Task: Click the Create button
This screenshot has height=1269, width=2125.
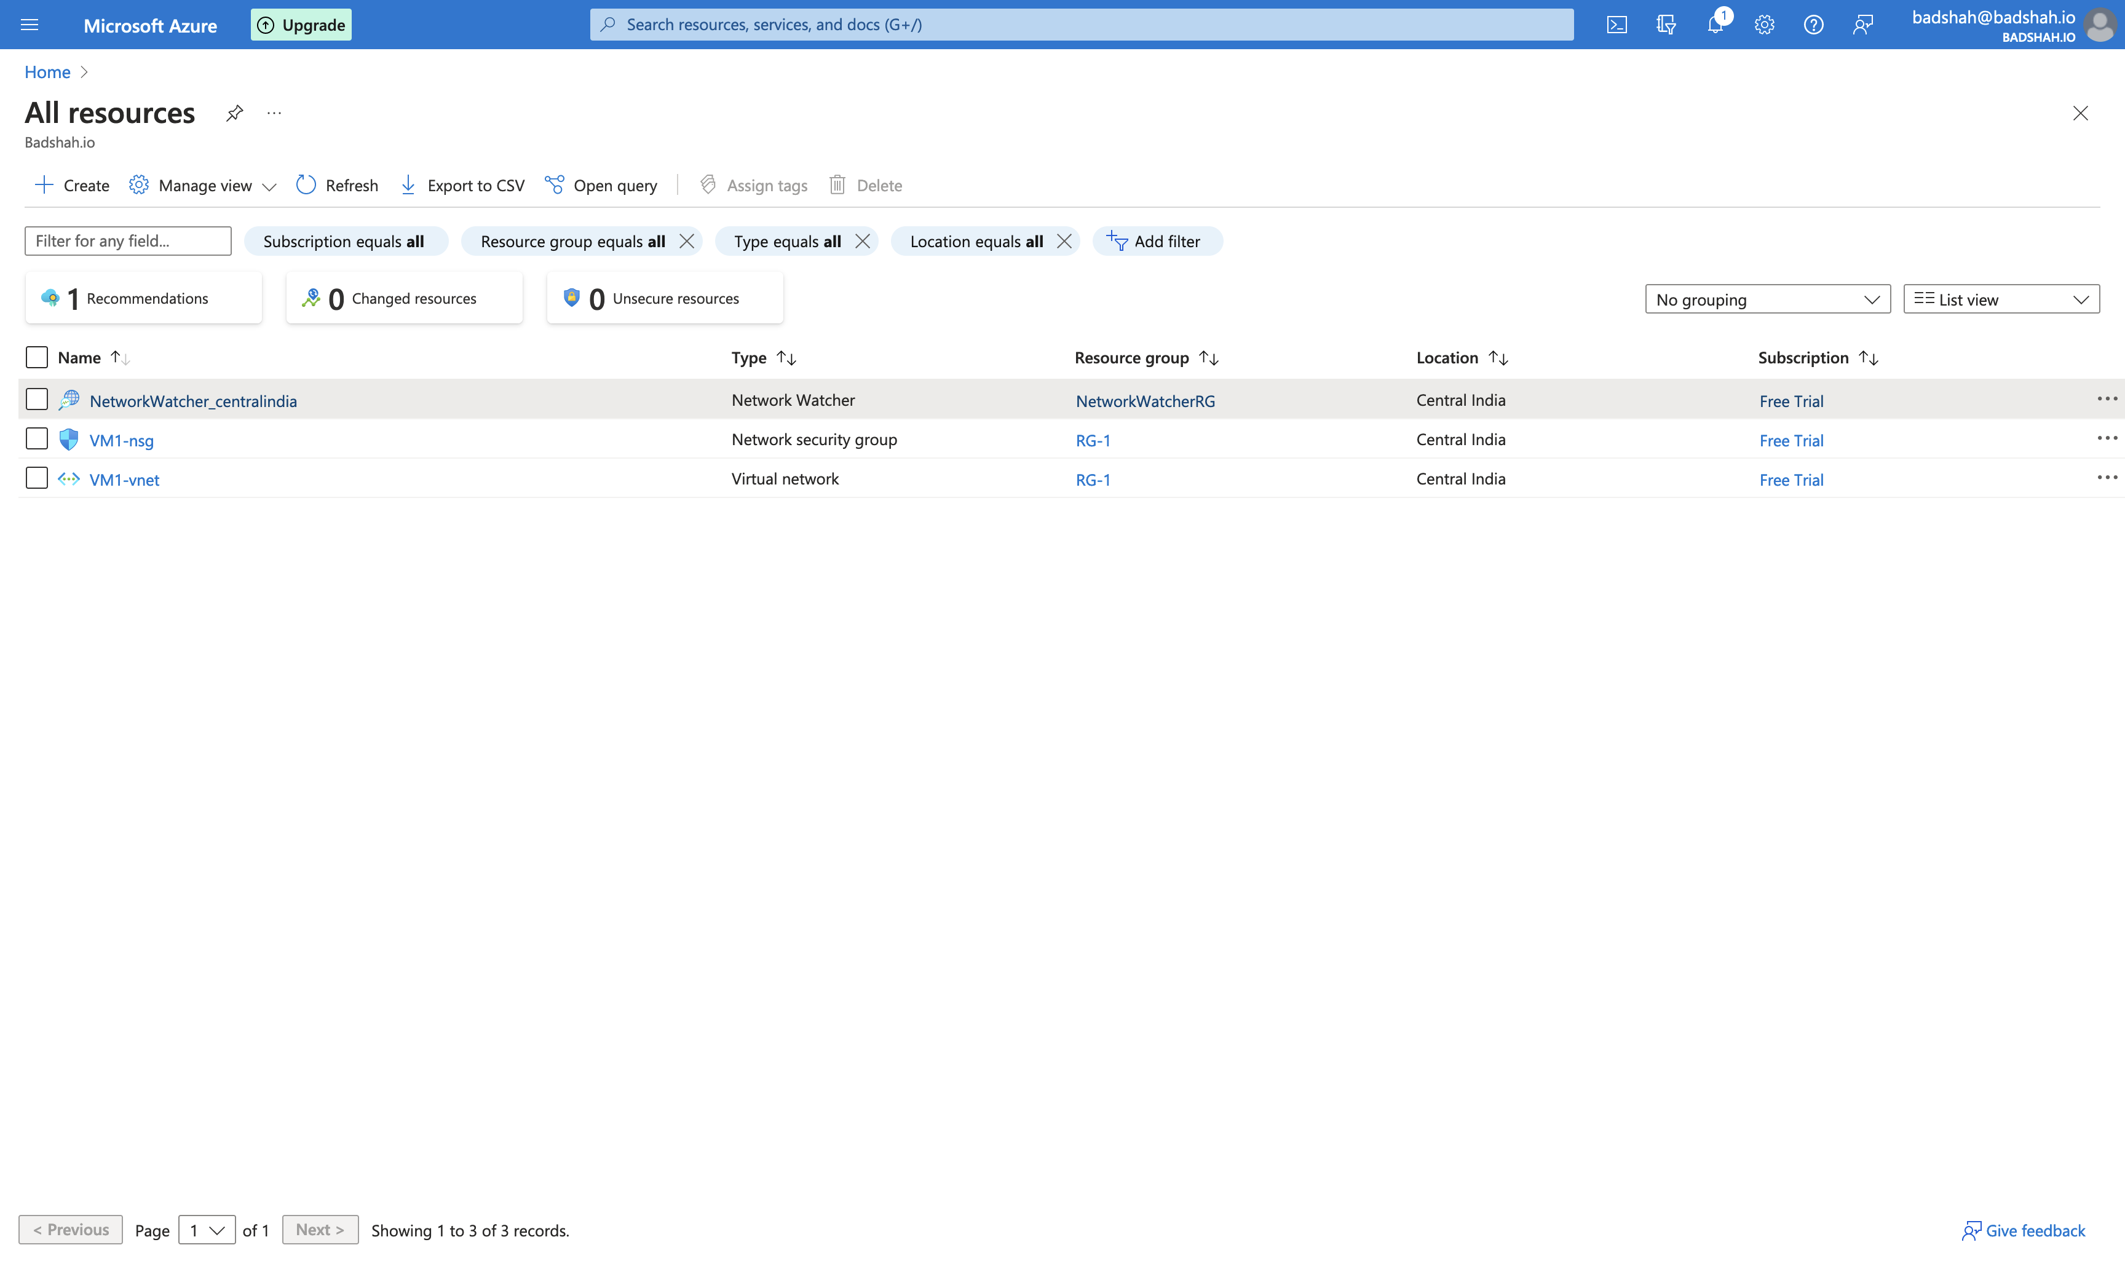Action: 71,184
